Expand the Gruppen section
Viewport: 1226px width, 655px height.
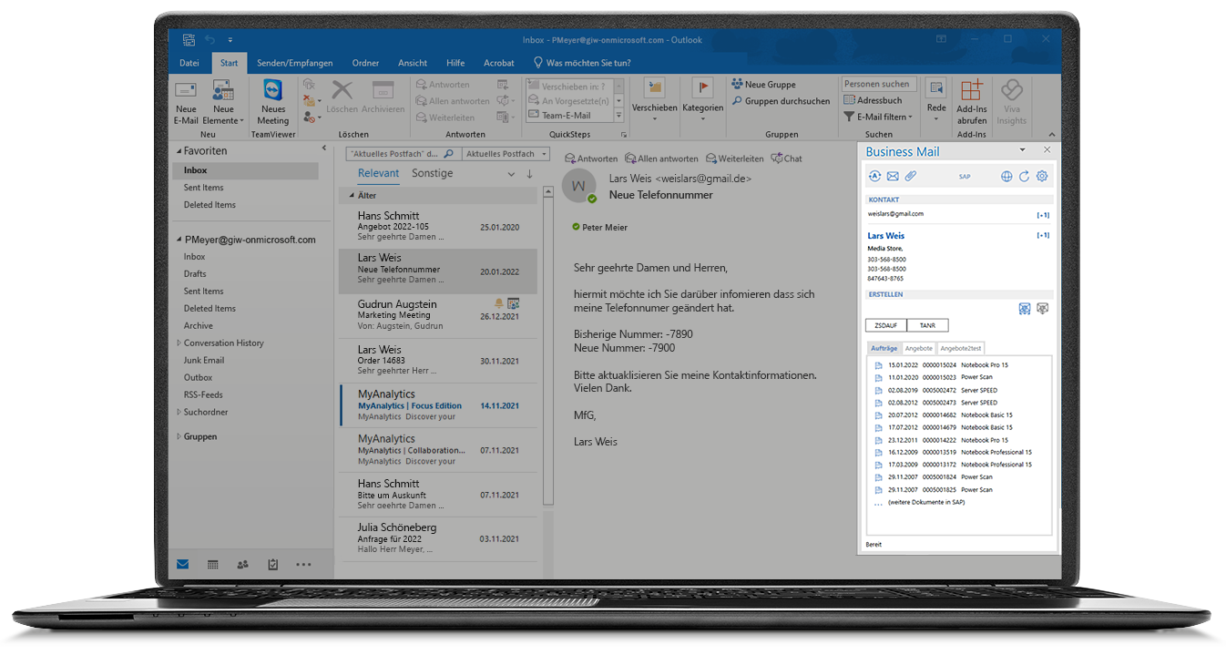point(179,436)
